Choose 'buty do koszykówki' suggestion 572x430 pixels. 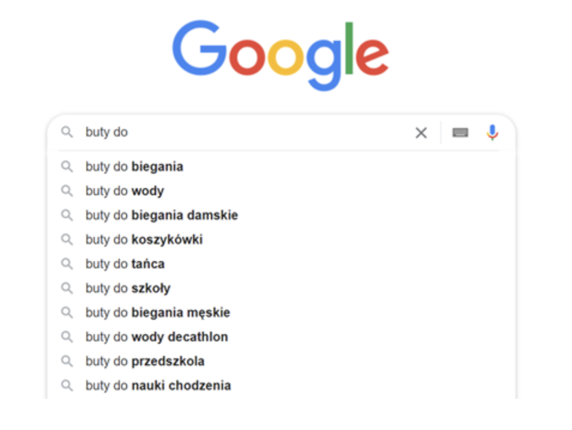point(144,239)
